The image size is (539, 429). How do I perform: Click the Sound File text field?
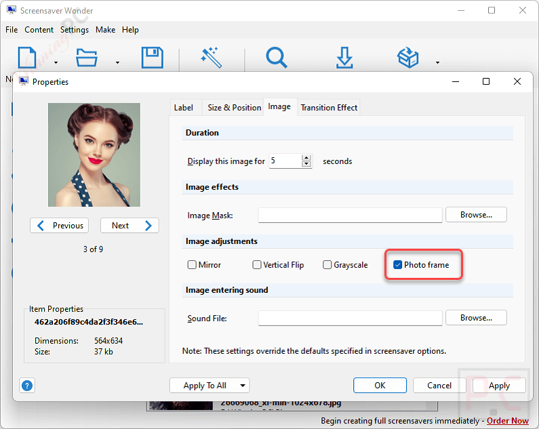[x=351, y=319]
